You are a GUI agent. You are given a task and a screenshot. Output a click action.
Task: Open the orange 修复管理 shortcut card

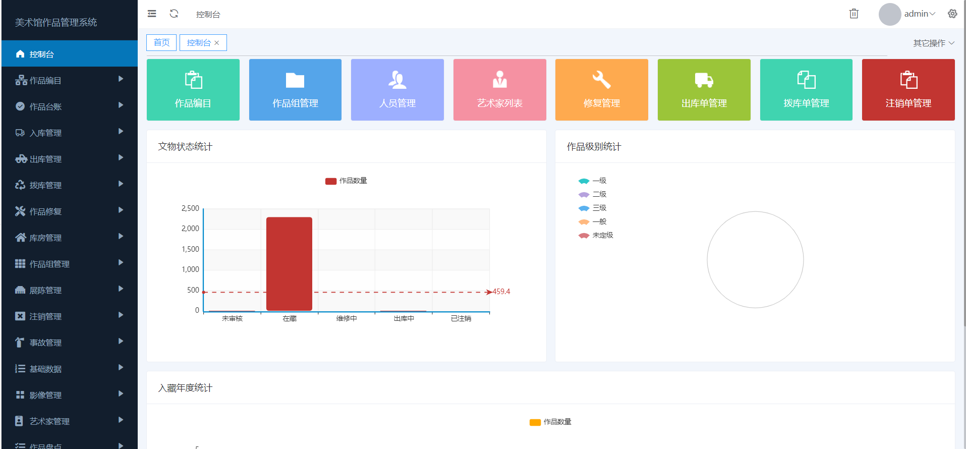[x=602, y=90]
